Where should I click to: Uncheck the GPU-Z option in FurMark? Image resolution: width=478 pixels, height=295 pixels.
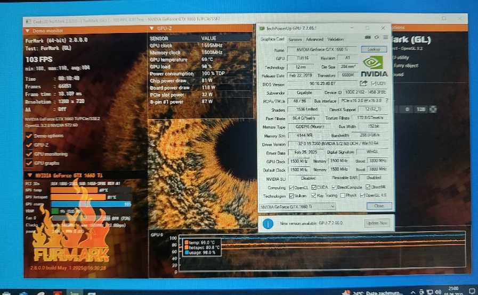click(29, 145)
